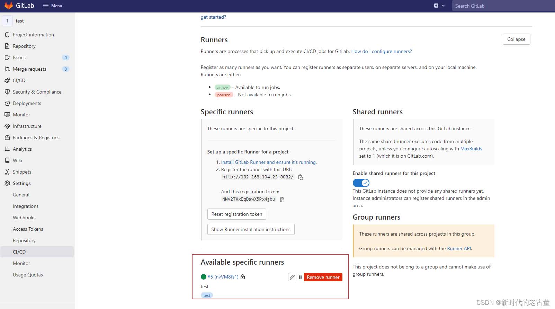
Task: Click the Merge requests sidebar icon
Action: [7, 69]
